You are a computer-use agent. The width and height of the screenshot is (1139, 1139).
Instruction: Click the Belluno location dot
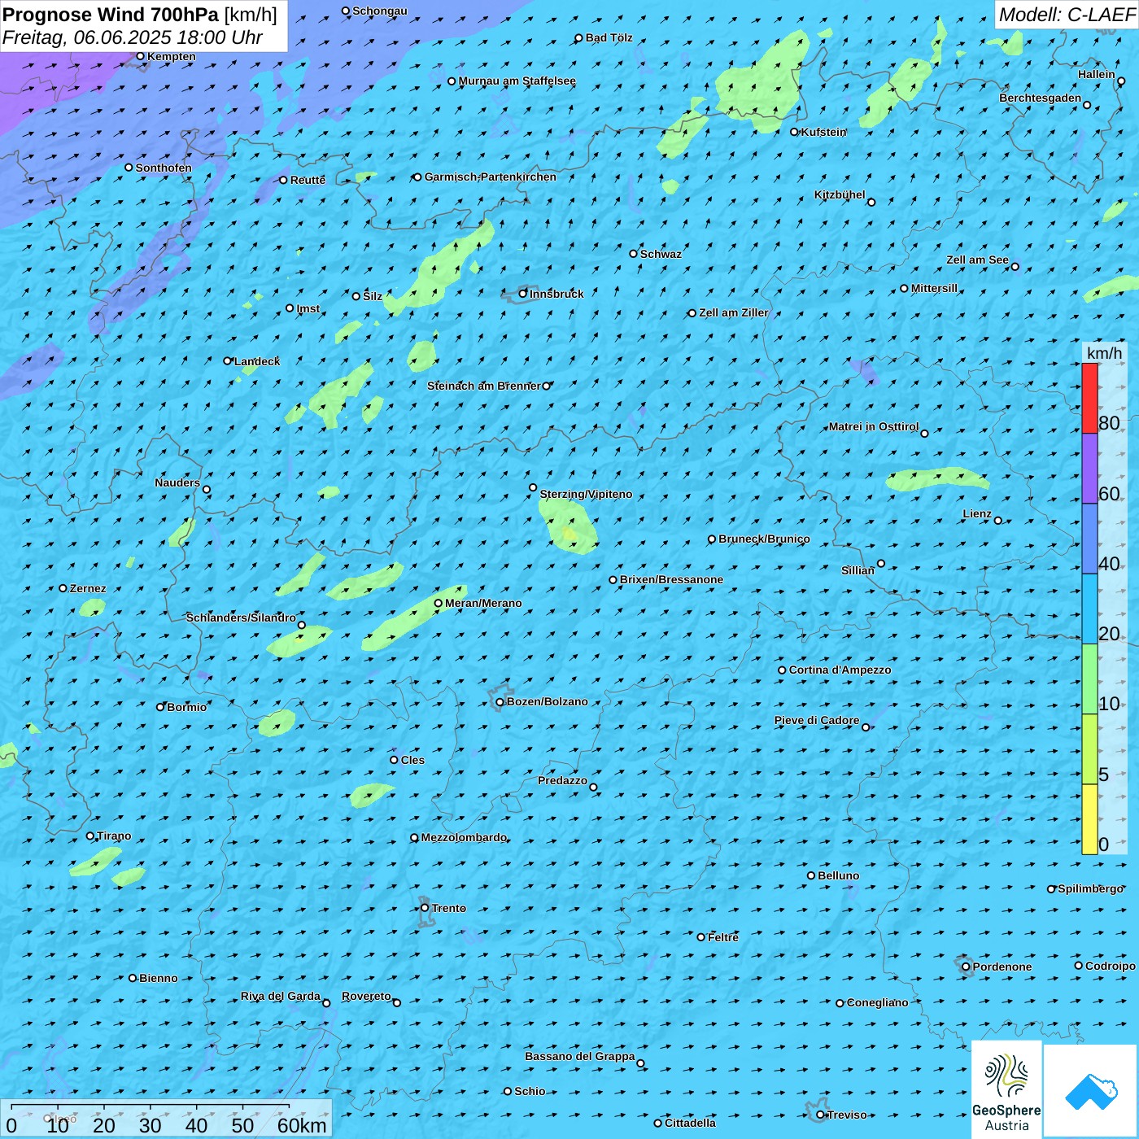pos(811,875)
